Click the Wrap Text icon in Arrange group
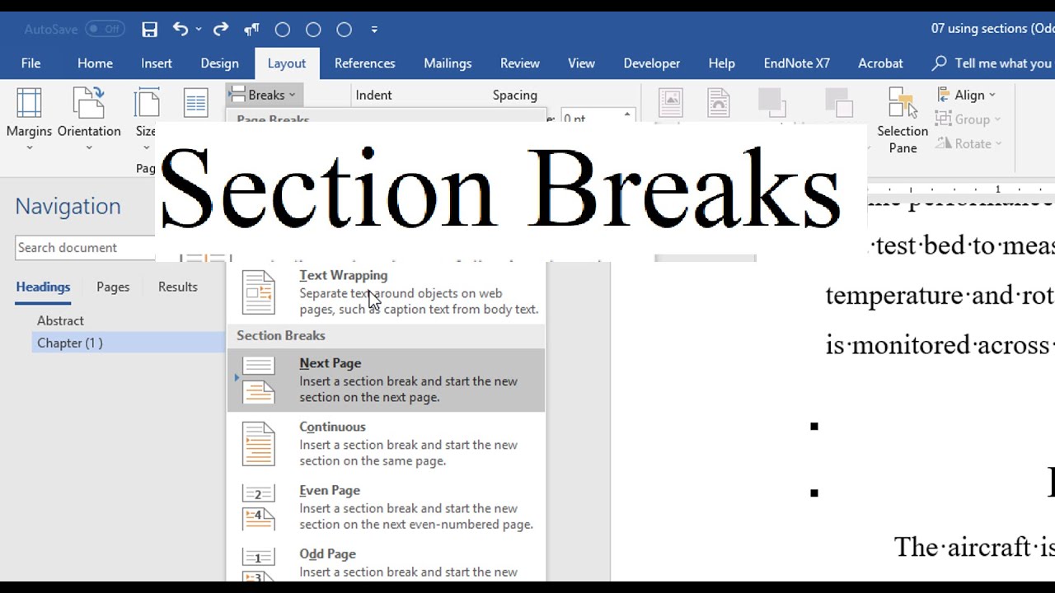This screenshot has width=1055, height=593. (x=719, y=104)
